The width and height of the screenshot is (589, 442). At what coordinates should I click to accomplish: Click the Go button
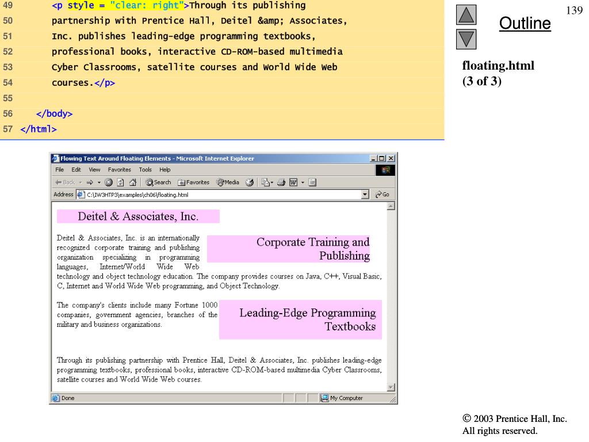(x=382, y=195)
